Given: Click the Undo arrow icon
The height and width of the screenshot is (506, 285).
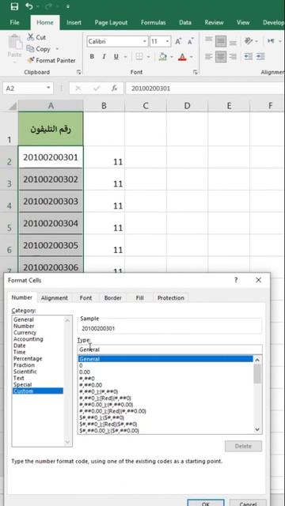Looking at the screenshot, I should pos(29,6).
